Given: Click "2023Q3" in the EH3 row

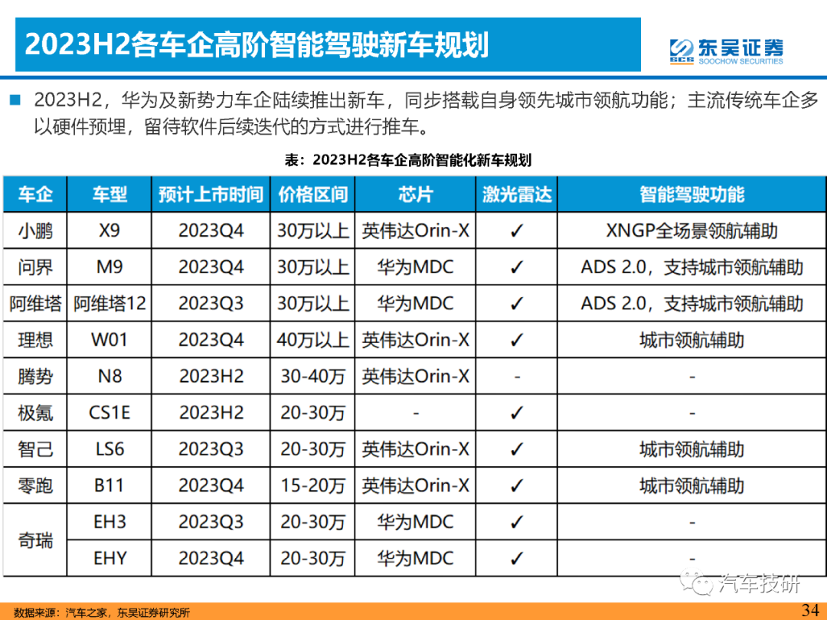Looking at the screenshot, I should [x=211, y=522].
